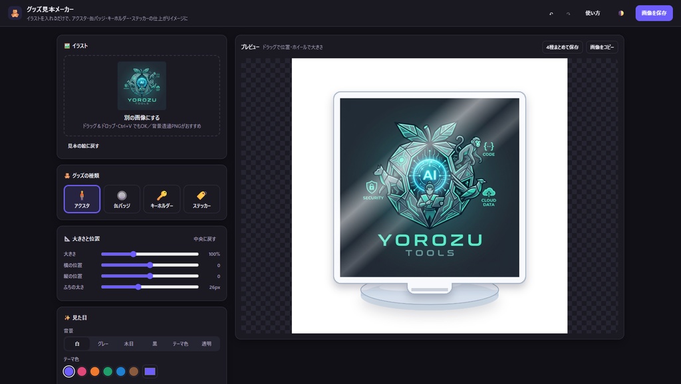The height and width of the screenshot is (384, 681).
Task: Select テーマ色 background option
Action: [180, 343]
